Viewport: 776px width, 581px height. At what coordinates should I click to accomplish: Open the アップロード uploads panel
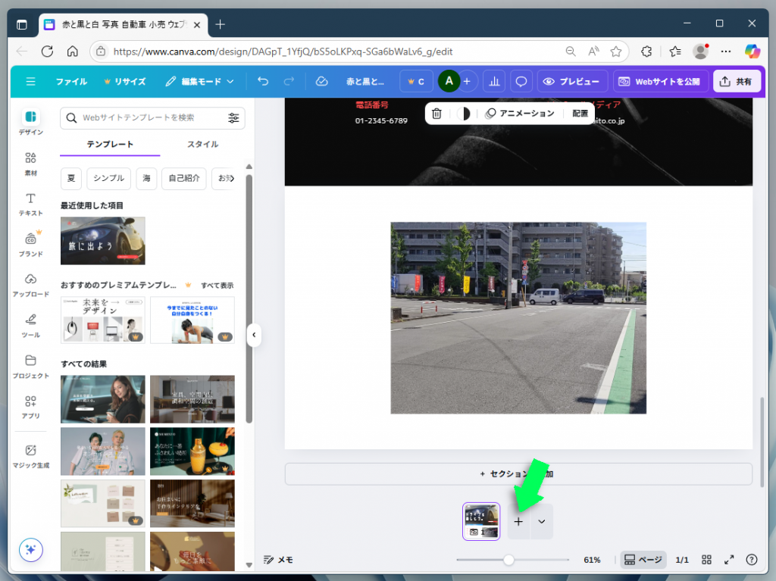(x=30, y=285)
